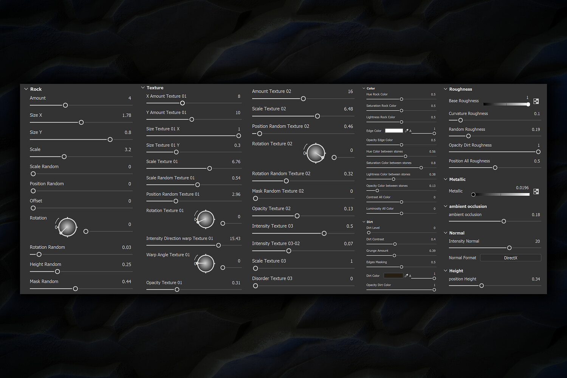Viewport: 567px width, 378px height.
Task: Click the Scale Random slider handle in Rock
Action: [x=33, y=174]
